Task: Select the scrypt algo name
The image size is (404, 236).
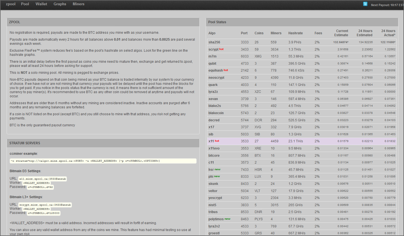Action: tap(213, 49)
